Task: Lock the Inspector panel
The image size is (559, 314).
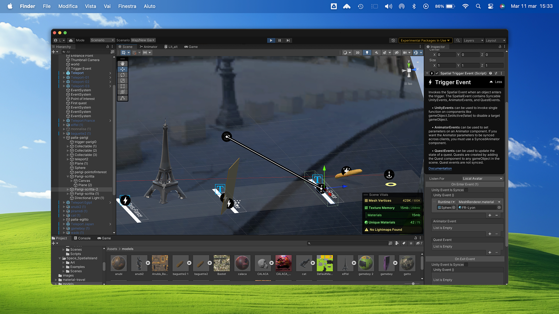Action: pos(500,47)
